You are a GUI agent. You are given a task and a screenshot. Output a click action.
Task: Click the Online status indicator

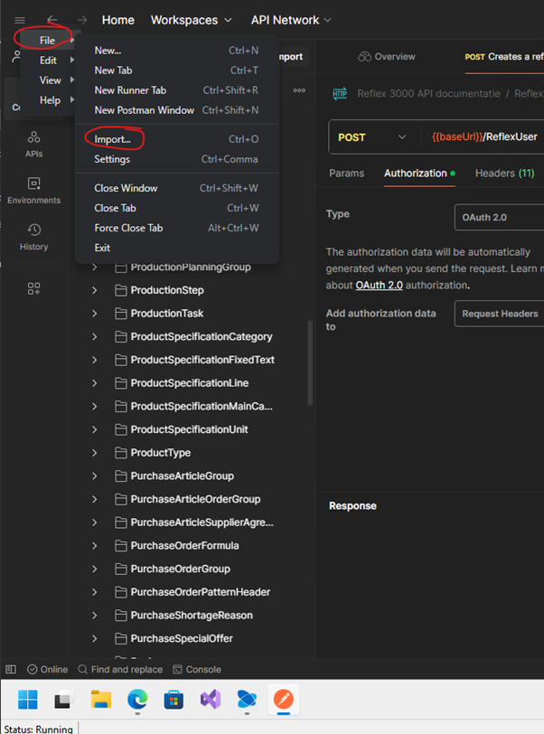[x=47, y=670]
